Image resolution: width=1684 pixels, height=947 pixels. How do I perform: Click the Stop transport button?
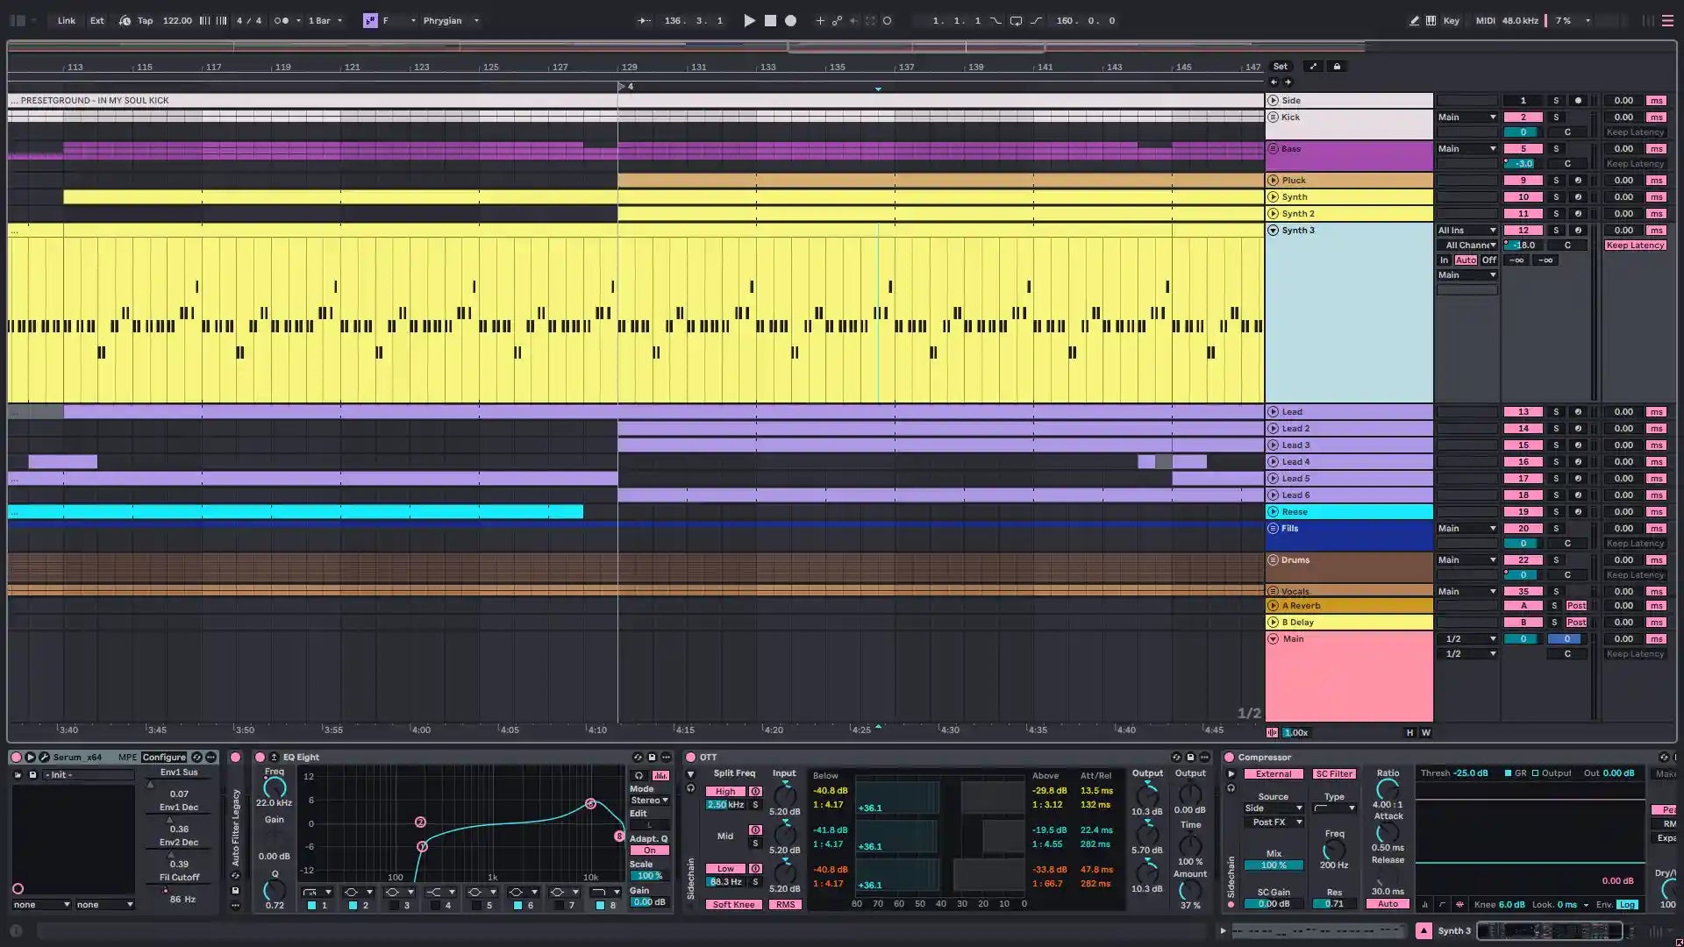click(x=770, y=20)
